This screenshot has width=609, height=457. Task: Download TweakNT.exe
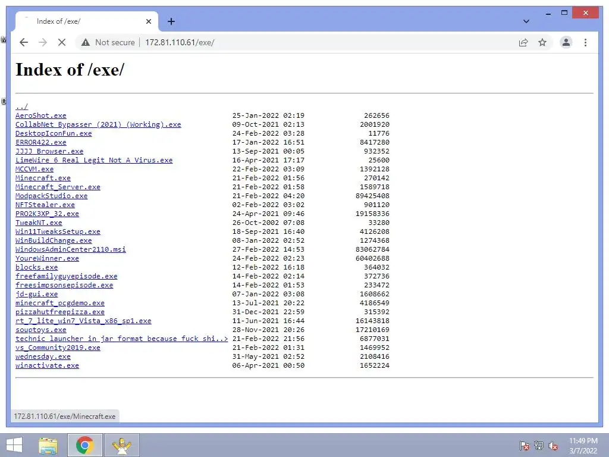tap(39, 223)
